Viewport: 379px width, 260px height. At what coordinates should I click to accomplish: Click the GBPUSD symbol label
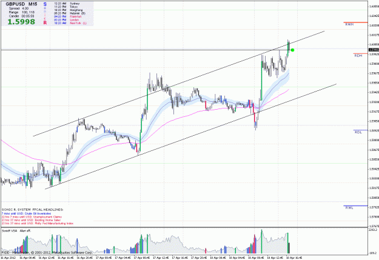[x=15, y=4]
